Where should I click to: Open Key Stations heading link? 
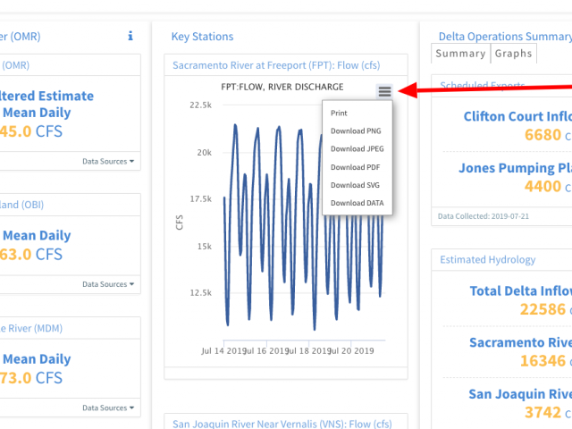(x=202, y=37)
